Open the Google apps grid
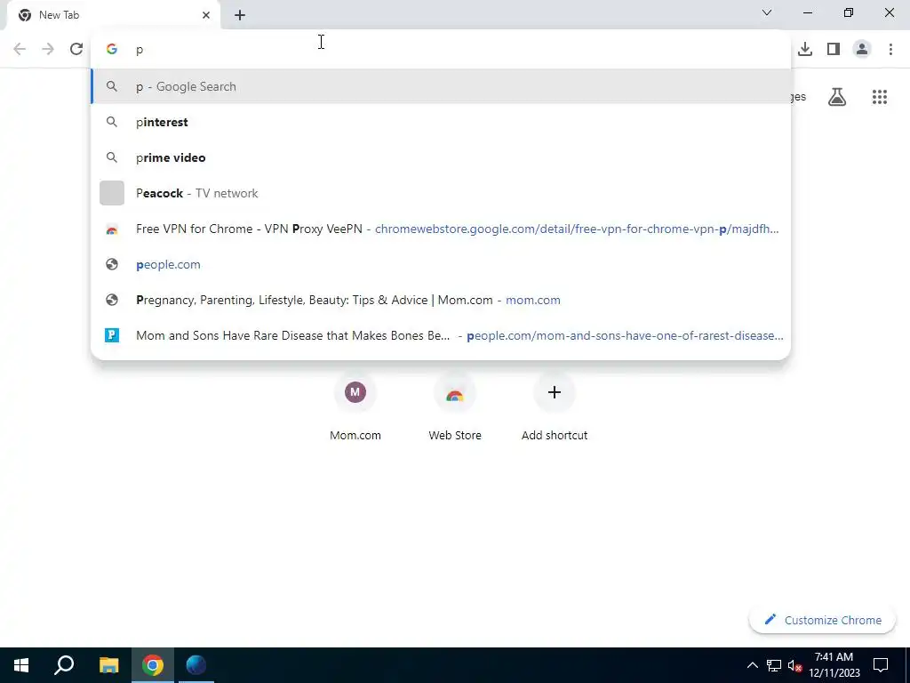This screenshot has width=910, height=683. click(x=880, y=97)
